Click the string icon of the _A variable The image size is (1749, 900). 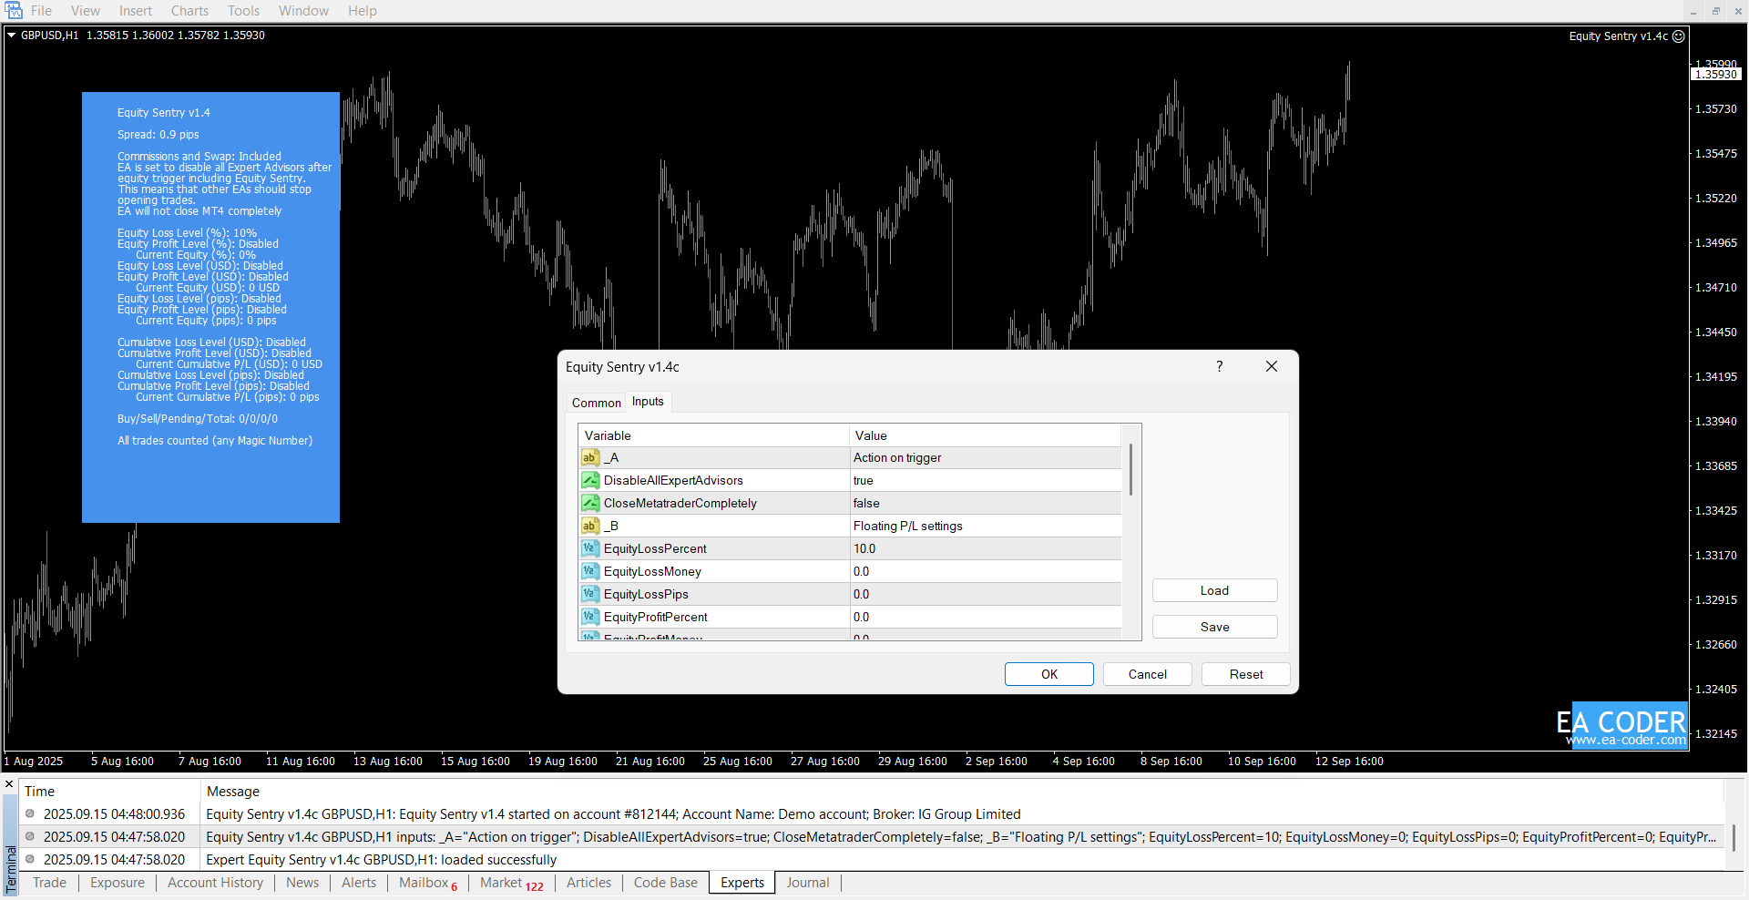point(590,457)
